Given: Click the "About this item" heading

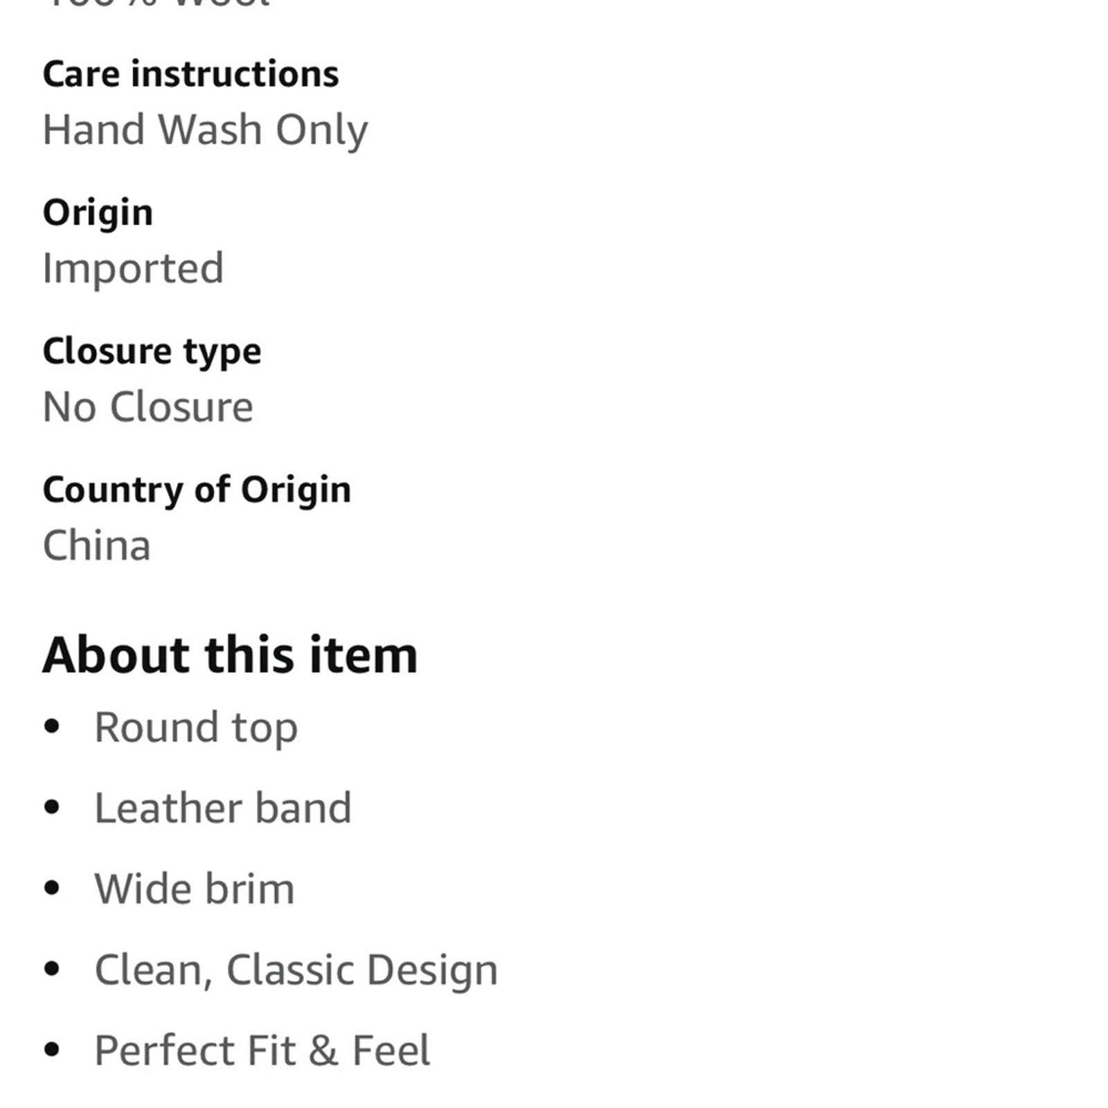Looking at the screenshot, I should point(230,654).
